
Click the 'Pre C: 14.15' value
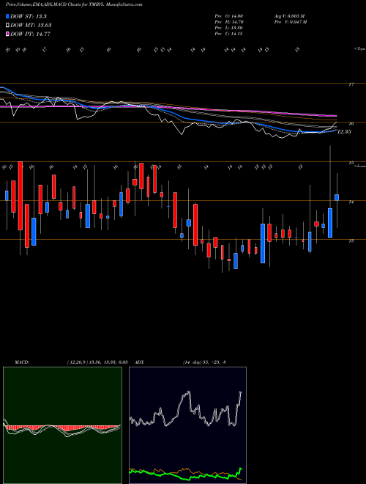[229, 34]
